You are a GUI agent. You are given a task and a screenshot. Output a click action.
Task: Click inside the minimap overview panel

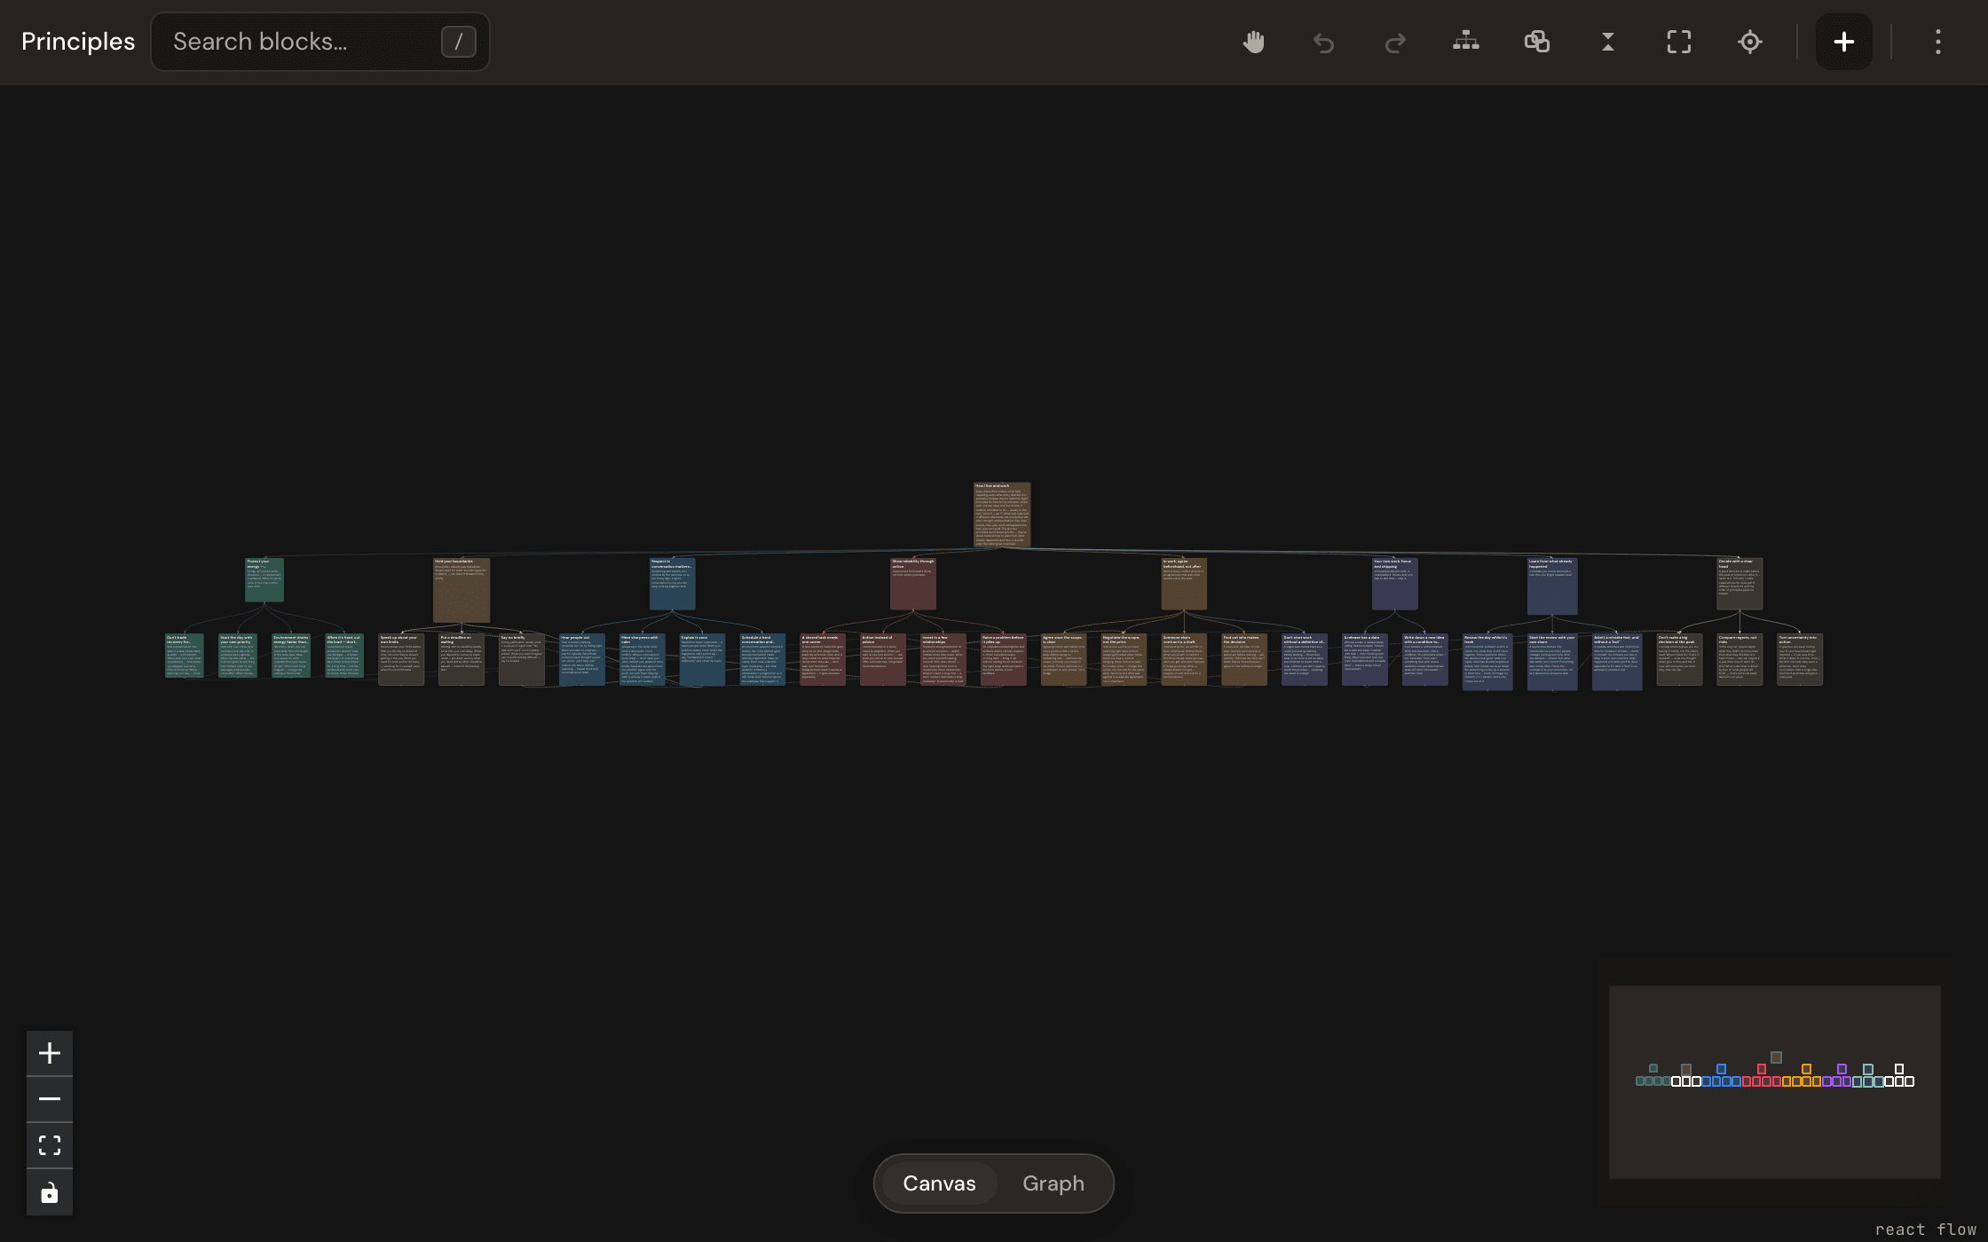[x=1775, y=1082]
